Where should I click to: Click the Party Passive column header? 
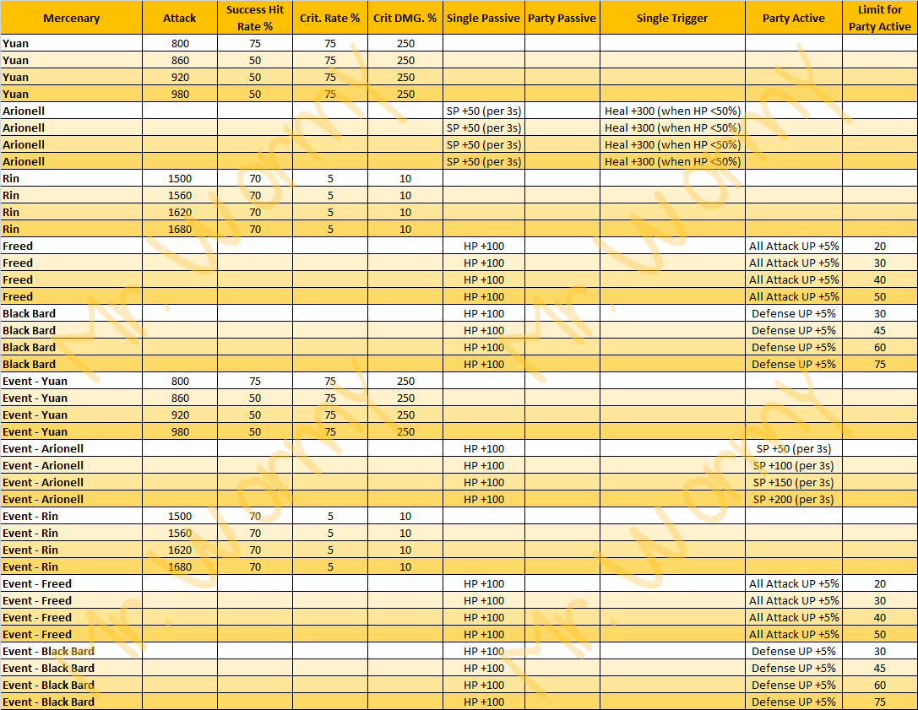[562, 18]
